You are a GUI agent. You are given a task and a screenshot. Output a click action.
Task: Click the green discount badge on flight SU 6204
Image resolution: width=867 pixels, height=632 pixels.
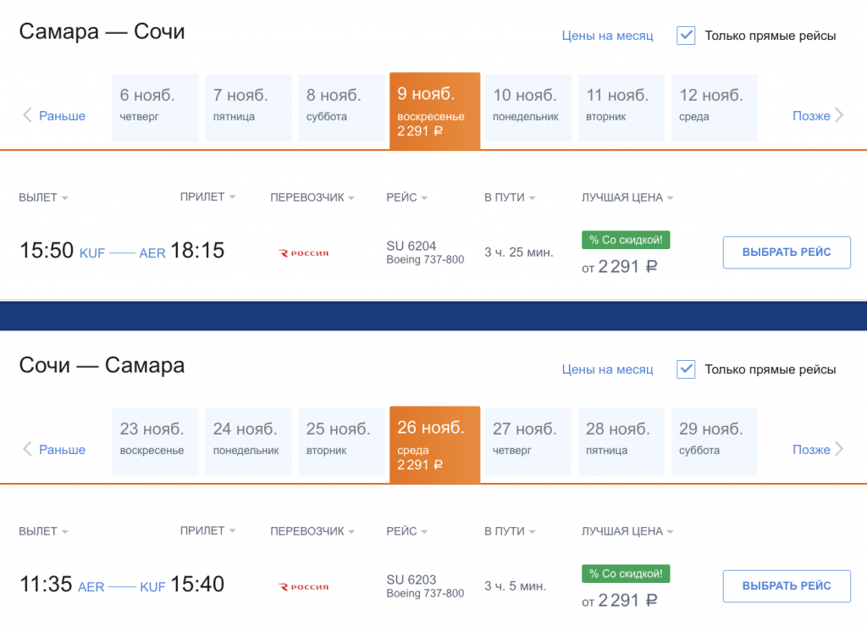(627, 241)
